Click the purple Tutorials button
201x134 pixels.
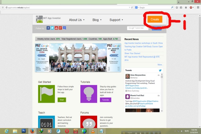pyautogui.click(x=106, y=100)
